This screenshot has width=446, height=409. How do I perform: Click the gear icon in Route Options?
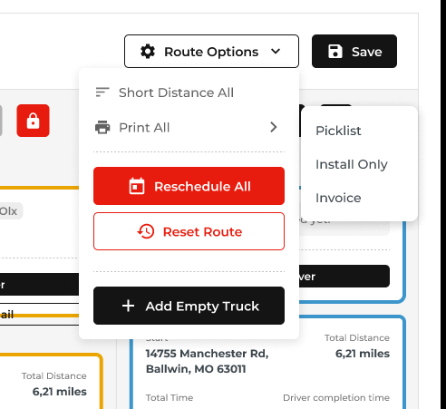(148, 52)
